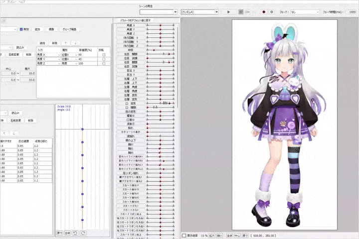Adjust the 角度 X parameter slider
359x239 pixels.
[160, 25]
